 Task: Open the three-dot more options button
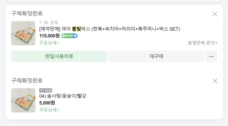(x=211, y=56)
